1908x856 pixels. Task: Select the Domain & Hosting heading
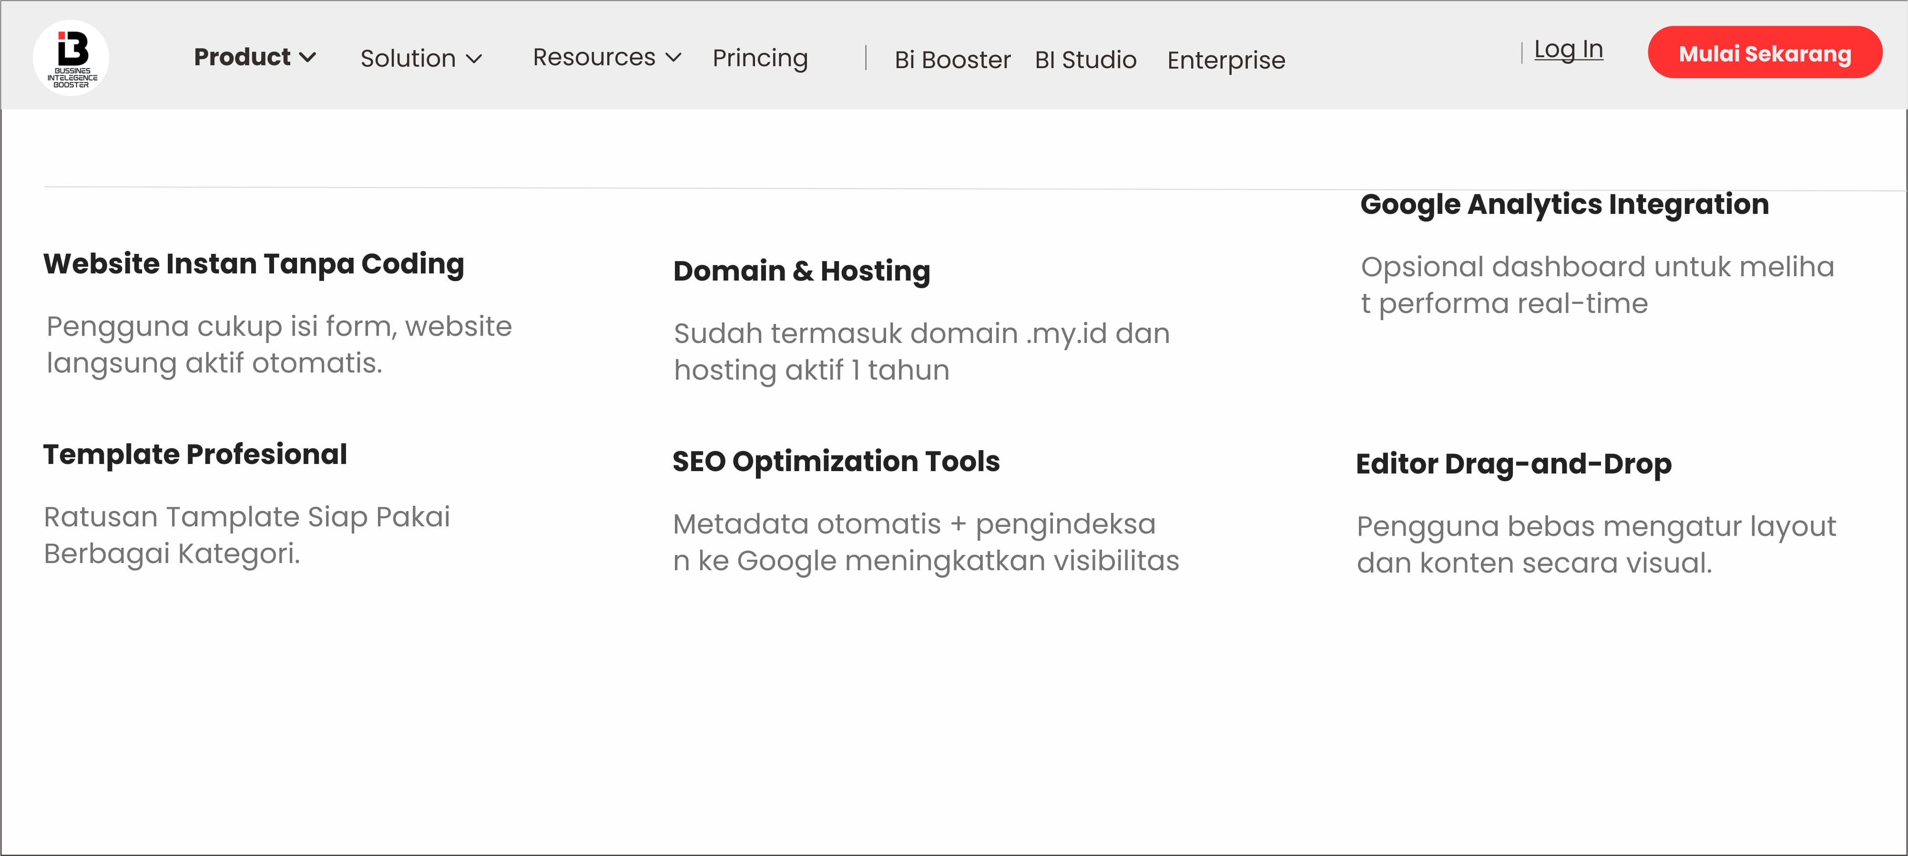coord(801,271)
